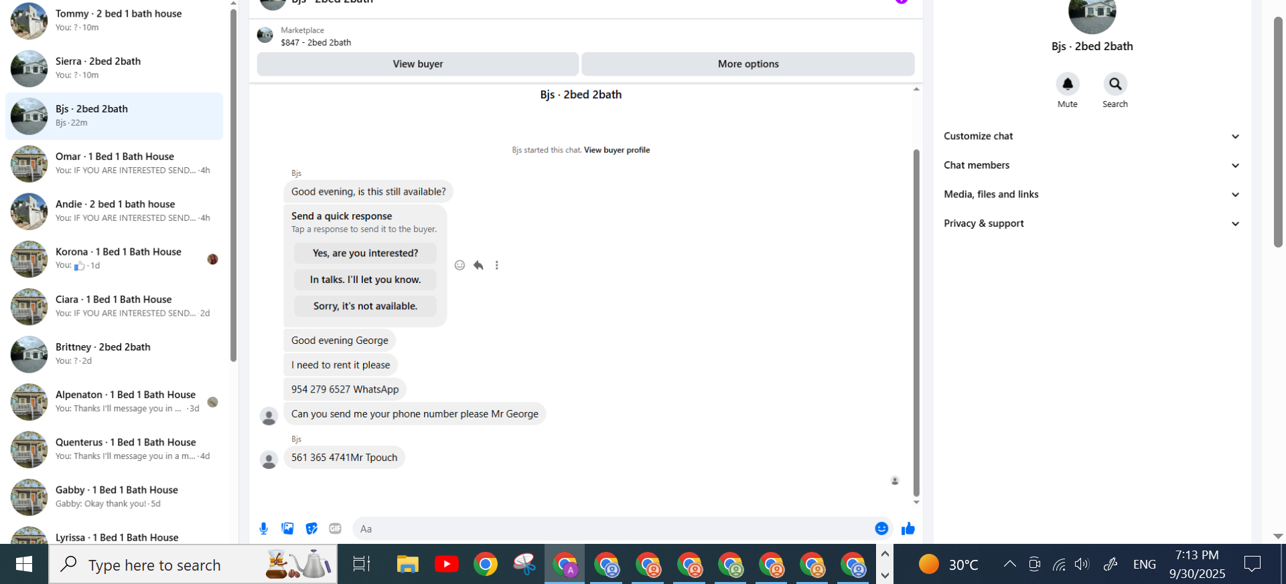This screenshot has height=584, width=1286.
Task: Open ENG language indicator in tray
Action: pyautogui.click(x=1145, y=565)
